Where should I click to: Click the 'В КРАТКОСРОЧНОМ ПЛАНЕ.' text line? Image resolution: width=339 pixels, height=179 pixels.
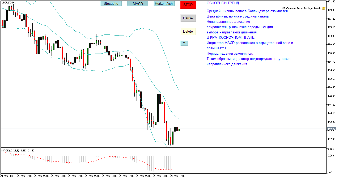pos(231,38)
